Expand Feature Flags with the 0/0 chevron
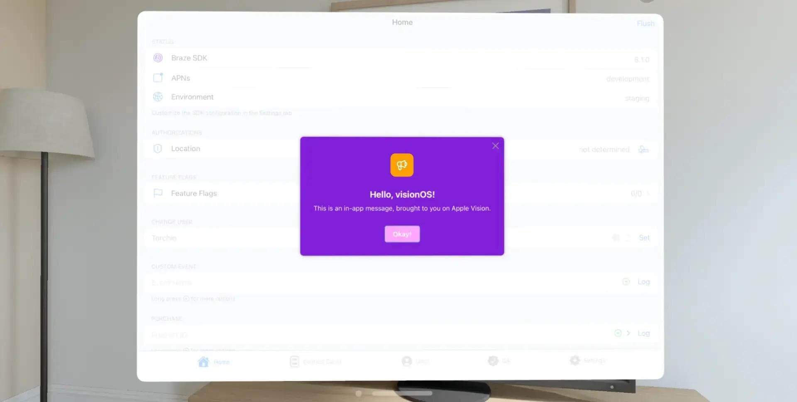 point(648,194)
